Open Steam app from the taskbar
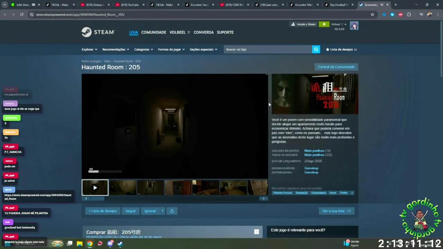443x249 pixels. point(120,243)
